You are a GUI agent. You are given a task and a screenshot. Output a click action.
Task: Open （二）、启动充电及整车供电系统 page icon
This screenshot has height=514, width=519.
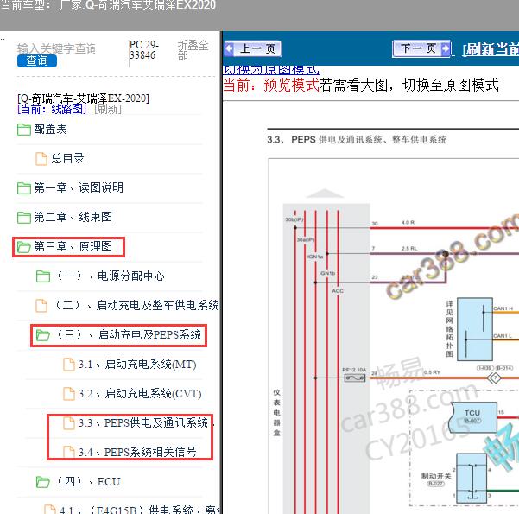41,305
